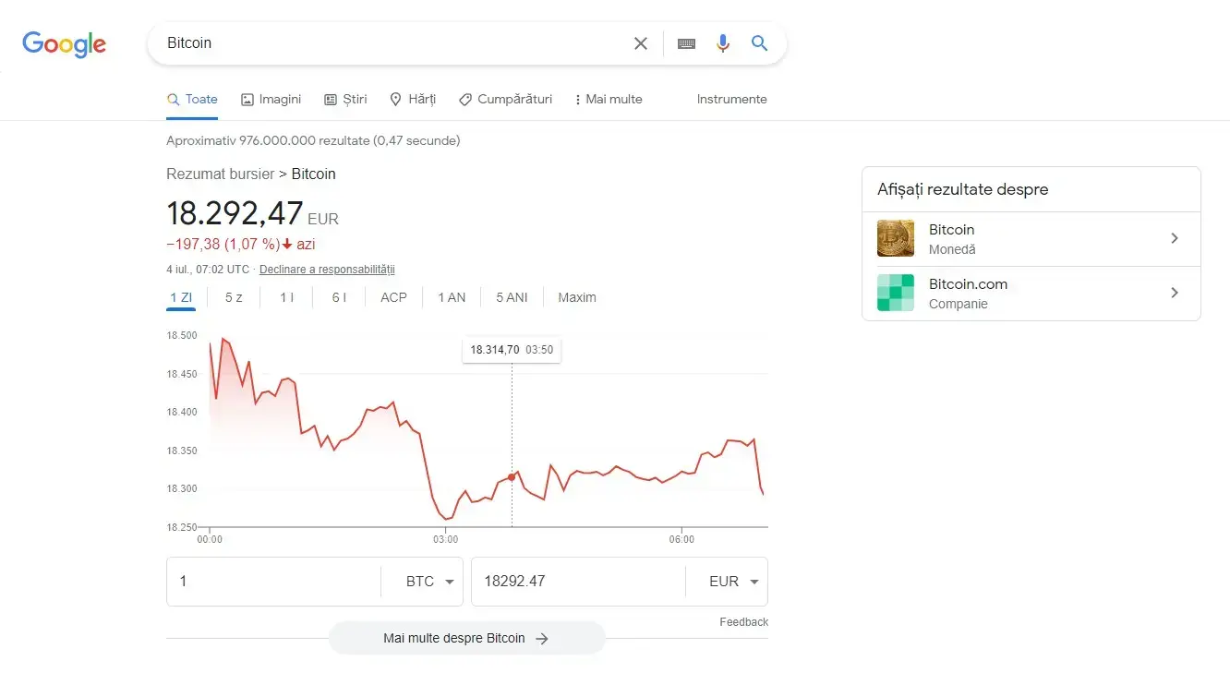
Task: Select the 6 l chart range
Action: (339, 297)
